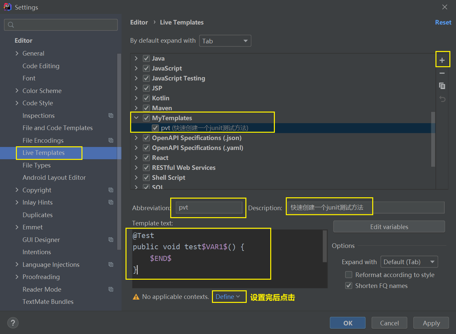Select the JSP template group row
The image size is (456, 334).
pos(283,88)
